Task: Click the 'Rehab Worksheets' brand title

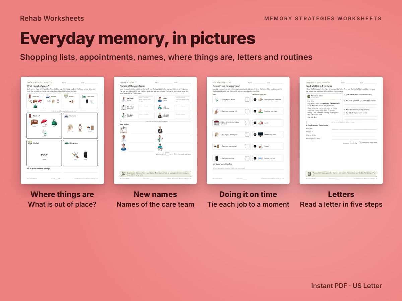Action: coord(52,18)
